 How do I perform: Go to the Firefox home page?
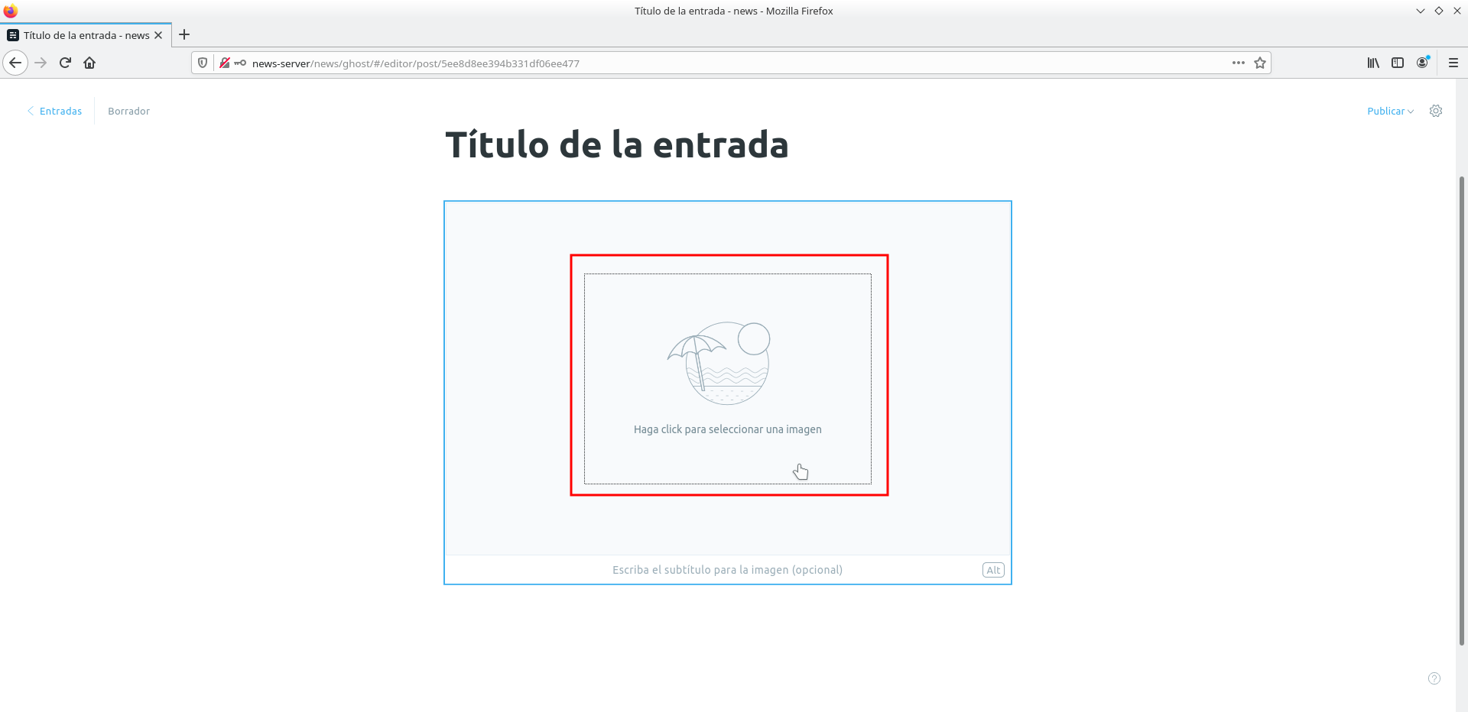pos(89,63)
